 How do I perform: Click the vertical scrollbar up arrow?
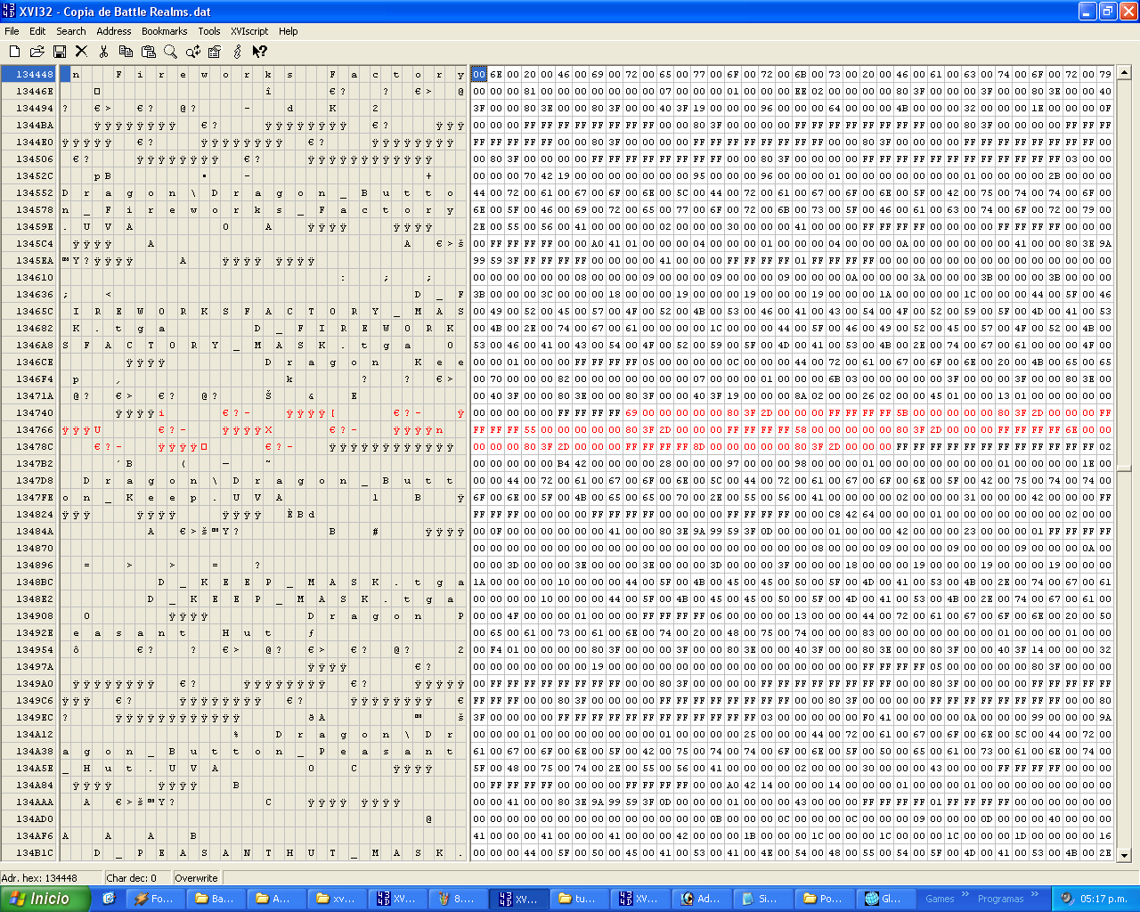coord(1123,73)
